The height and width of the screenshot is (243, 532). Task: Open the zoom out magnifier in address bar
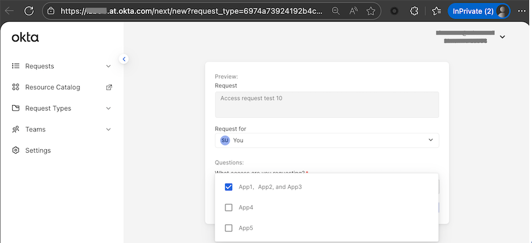coord(336,11)
